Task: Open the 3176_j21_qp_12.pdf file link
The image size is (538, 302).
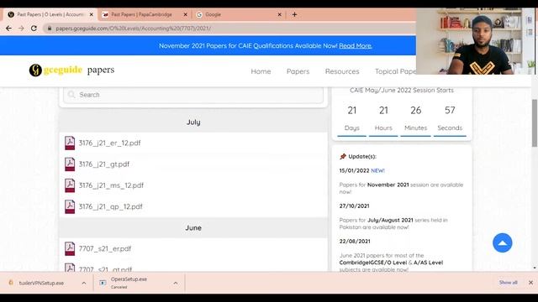Action: tap(110, 207)
